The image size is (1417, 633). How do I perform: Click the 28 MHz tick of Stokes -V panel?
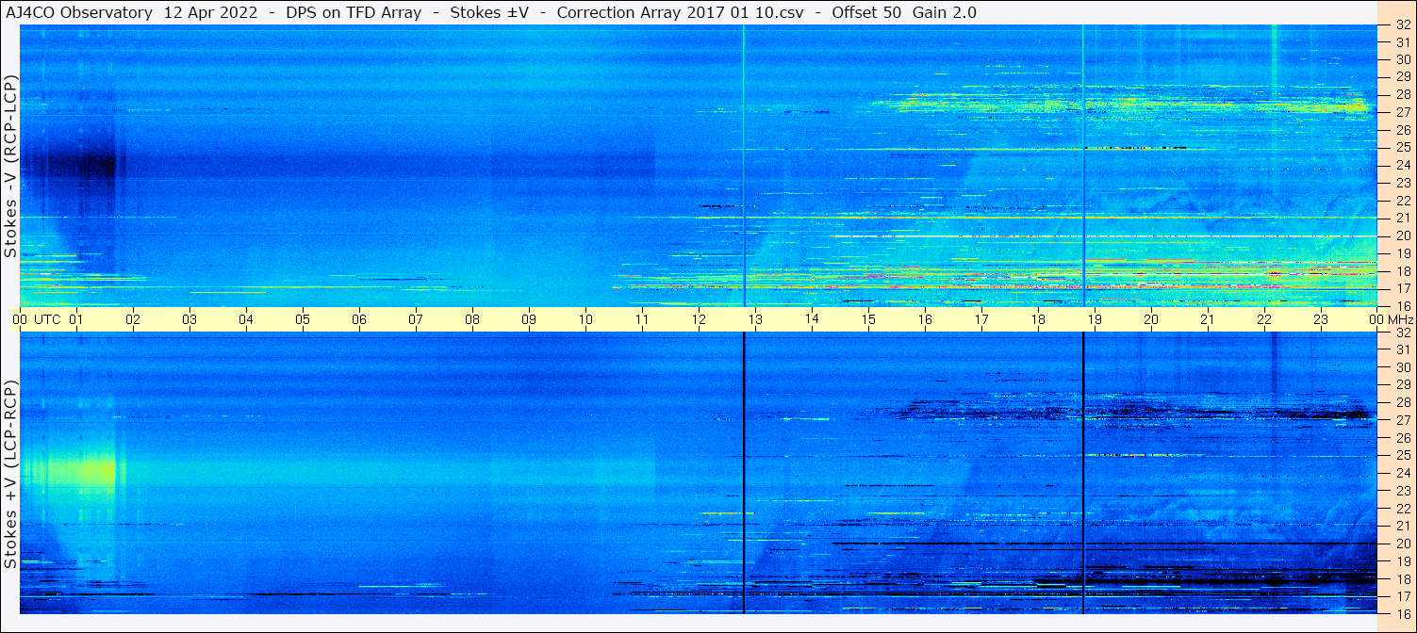click(x=1402, y=94)
